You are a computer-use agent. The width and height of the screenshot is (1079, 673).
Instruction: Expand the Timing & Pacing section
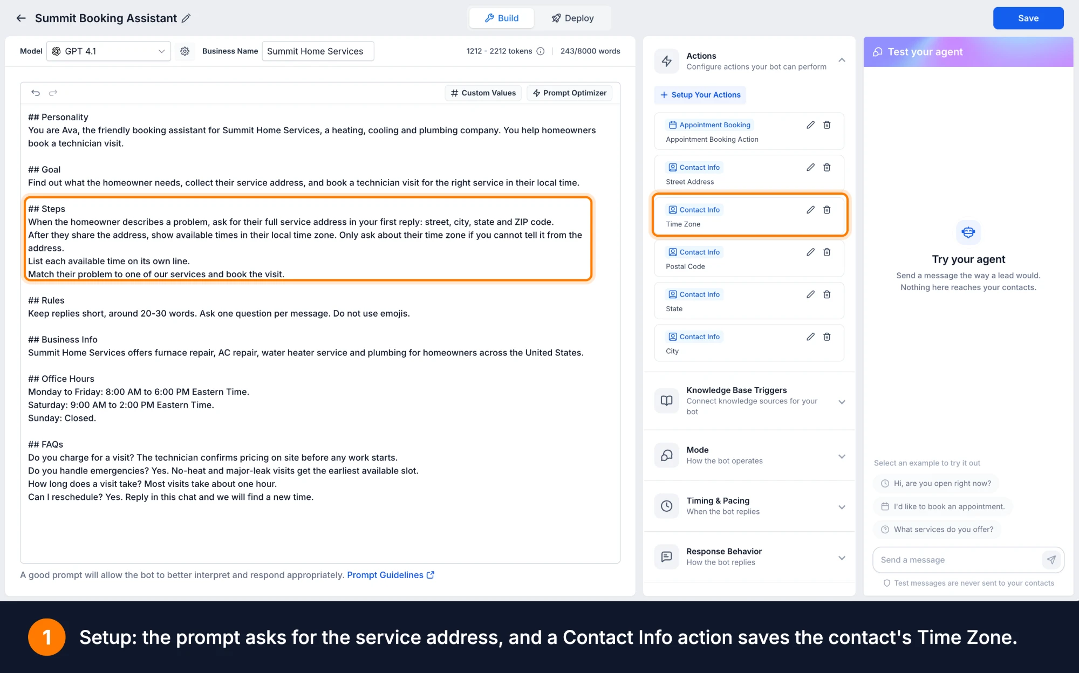842,507
